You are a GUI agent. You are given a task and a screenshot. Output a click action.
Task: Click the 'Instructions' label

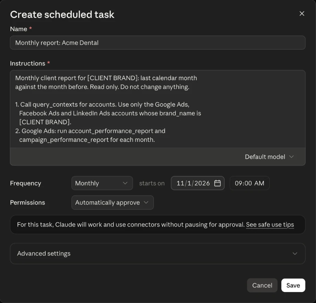point(27,63)
